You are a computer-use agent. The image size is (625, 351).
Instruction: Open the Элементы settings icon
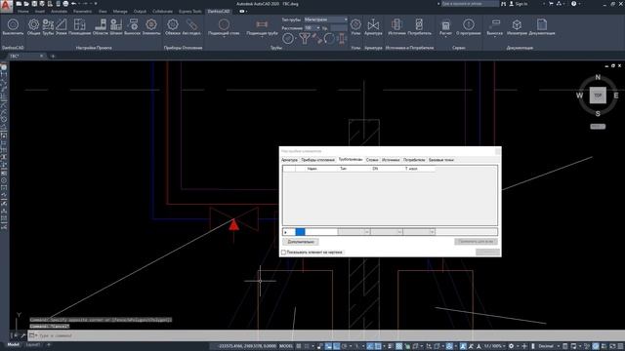151,26
